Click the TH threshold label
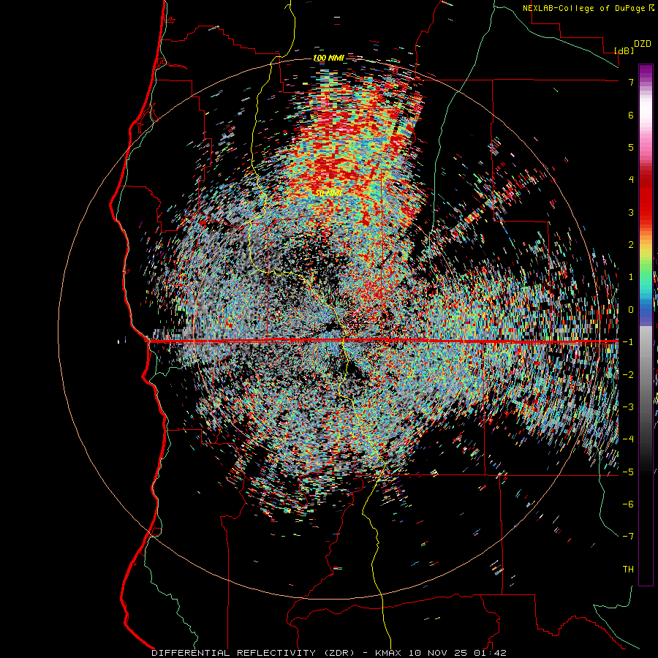This screenshot has width=658, height=658. point(628,570)
